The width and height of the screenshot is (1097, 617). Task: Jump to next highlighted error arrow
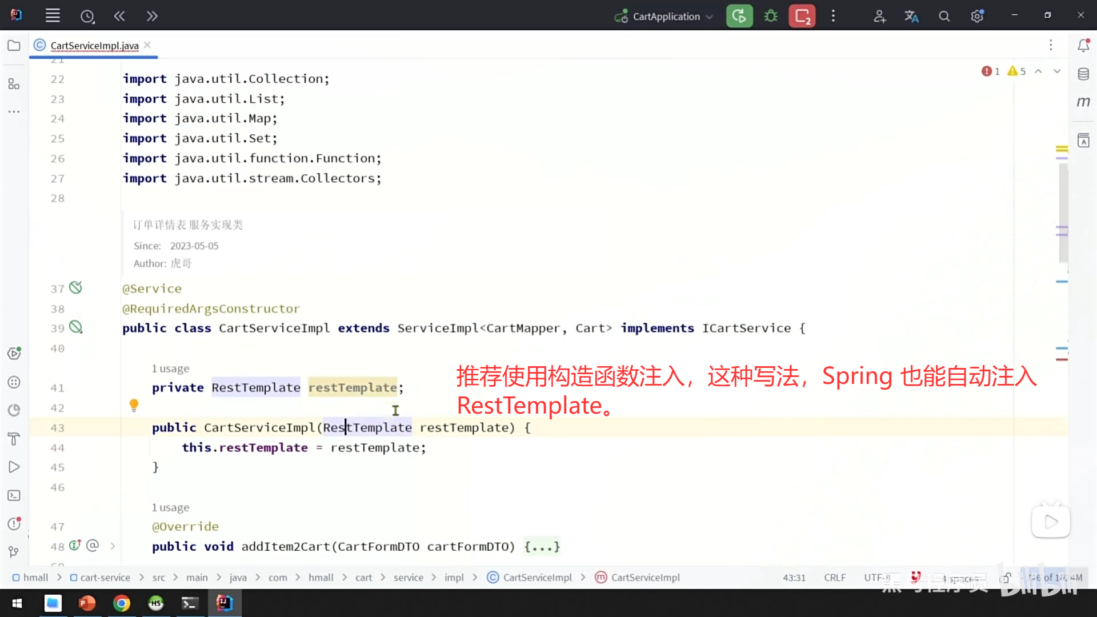click(x=1057, y=71)
